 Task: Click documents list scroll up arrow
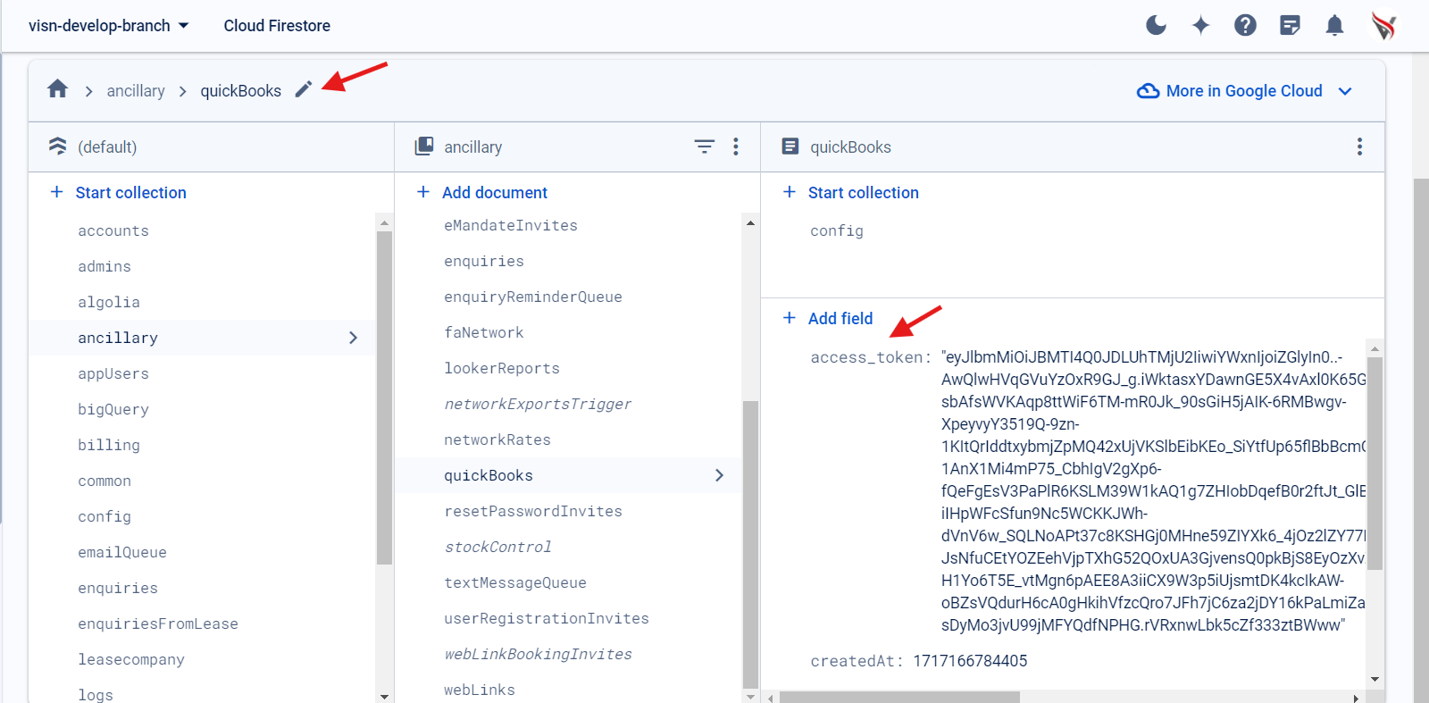[x=750, y=222]
